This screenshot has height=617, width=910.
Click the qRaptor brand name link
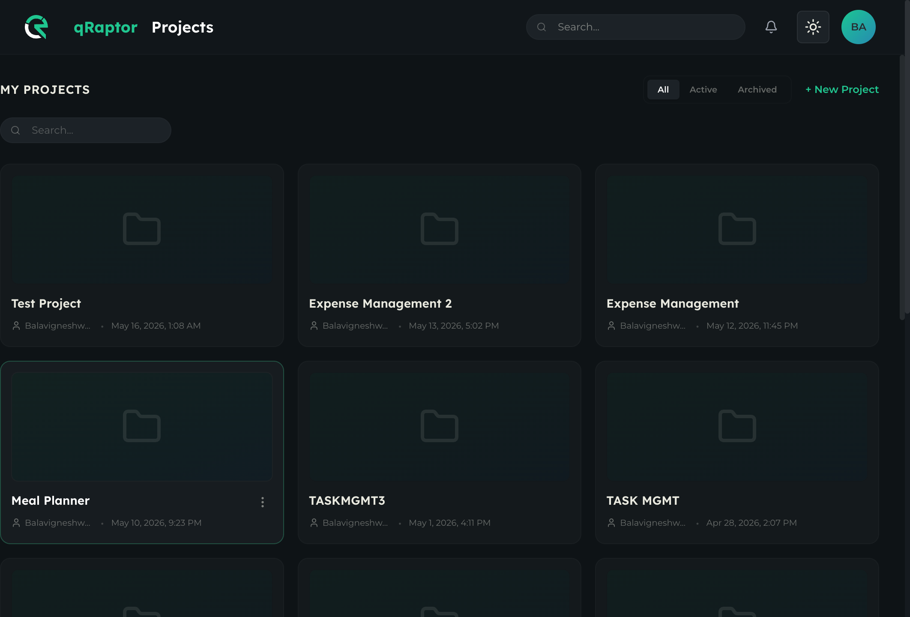(x=105, y=27)
